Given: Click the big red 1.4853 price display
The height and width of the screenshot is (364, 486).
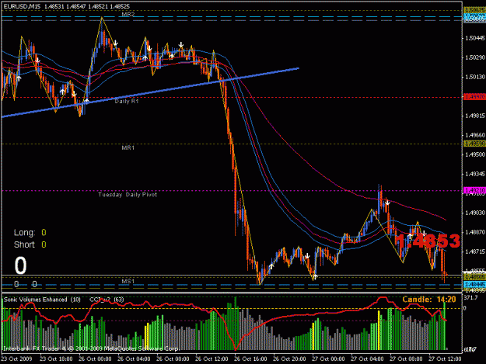Looking at the screenshot, I should pyautogui.click(x=428, y=241).
